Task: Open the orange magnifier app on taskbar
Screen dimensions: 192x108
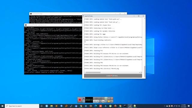Action: (66, 106)
